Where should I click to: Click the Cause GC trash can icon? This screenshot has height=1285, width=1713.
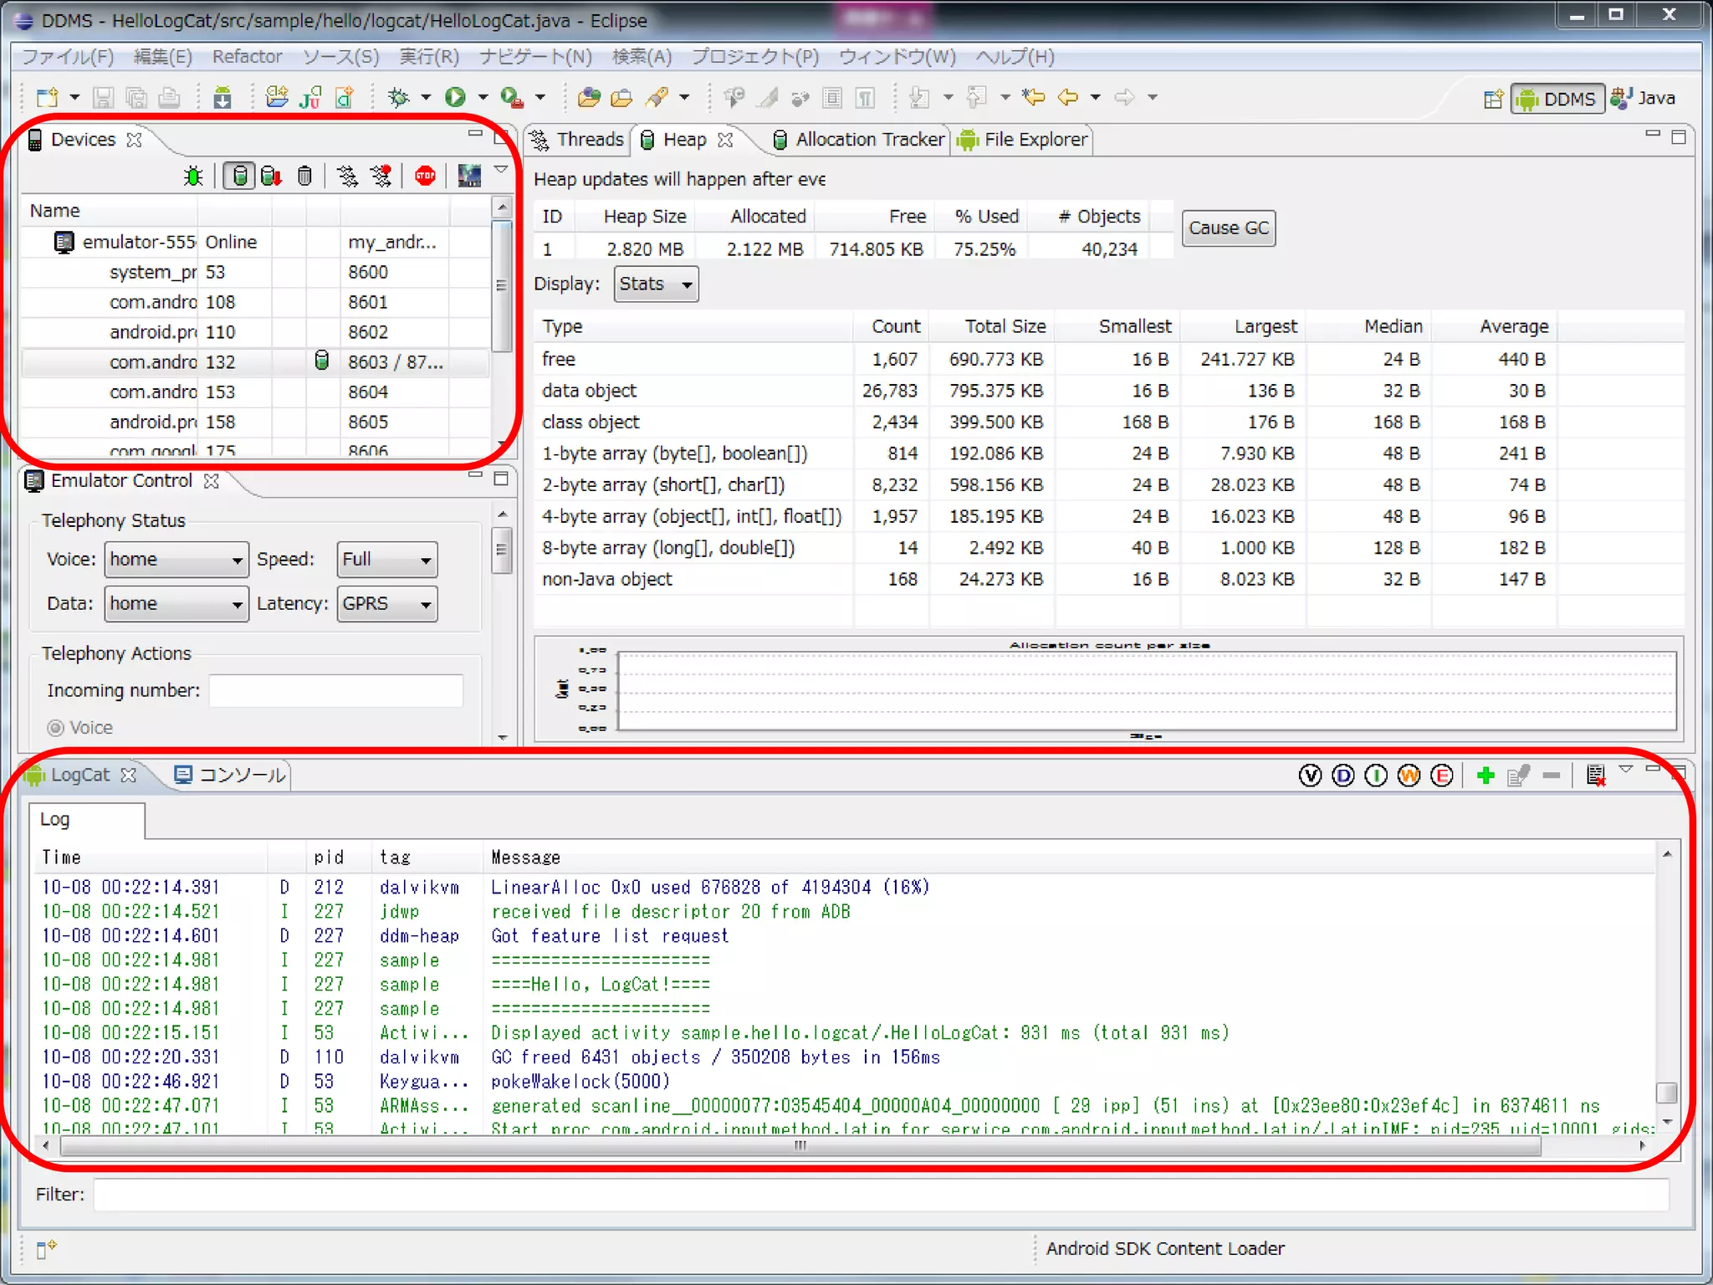304,176
